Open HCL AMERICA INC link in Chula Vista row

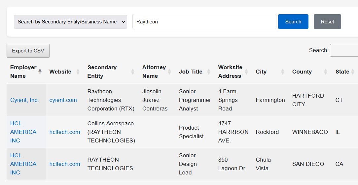[x=23, y=164]
